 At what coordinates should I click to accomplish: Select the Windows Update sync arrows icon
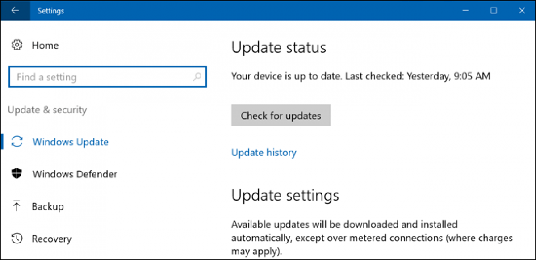pyautogui.click(x=17, y=142)
